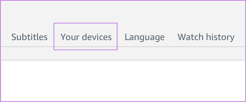Open the Language settings link
246x102 pixels.
tap(144, 37)
